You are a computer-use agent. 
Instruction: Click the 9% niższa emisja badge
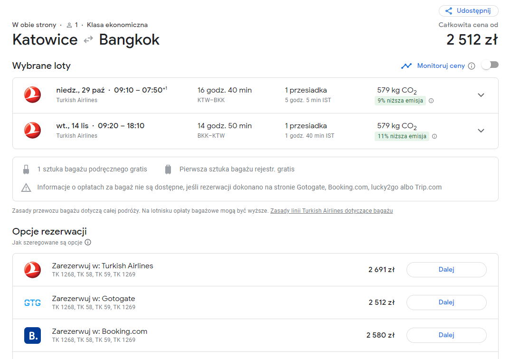click(400, 101)
